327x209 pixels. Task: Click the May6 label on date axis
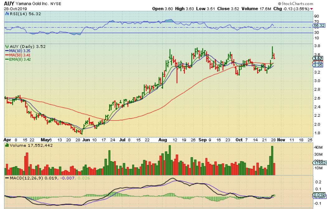point(46,140)
